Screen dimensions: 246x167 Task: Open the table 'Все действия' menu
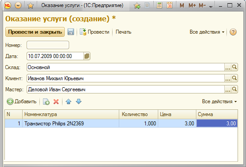(219, 101)
